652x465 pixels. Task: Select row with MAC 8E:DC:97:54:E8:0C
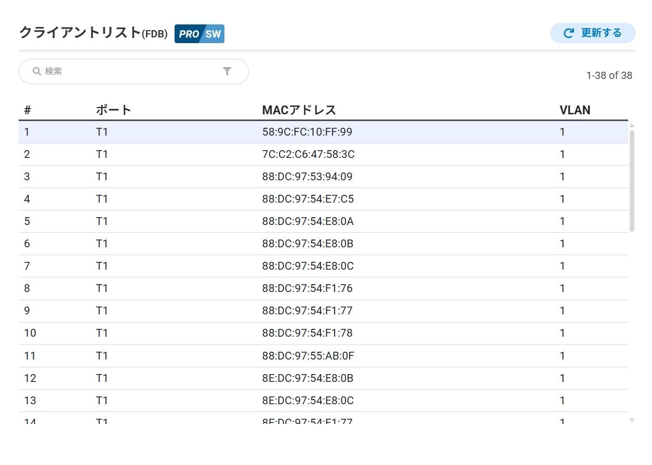click(x=308, y=401)
